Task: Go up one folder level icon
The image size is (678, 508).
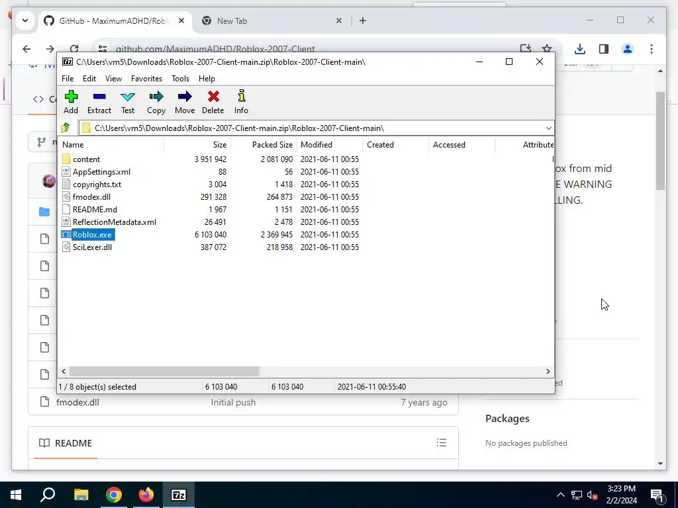Action: click(x=66, y=128)
